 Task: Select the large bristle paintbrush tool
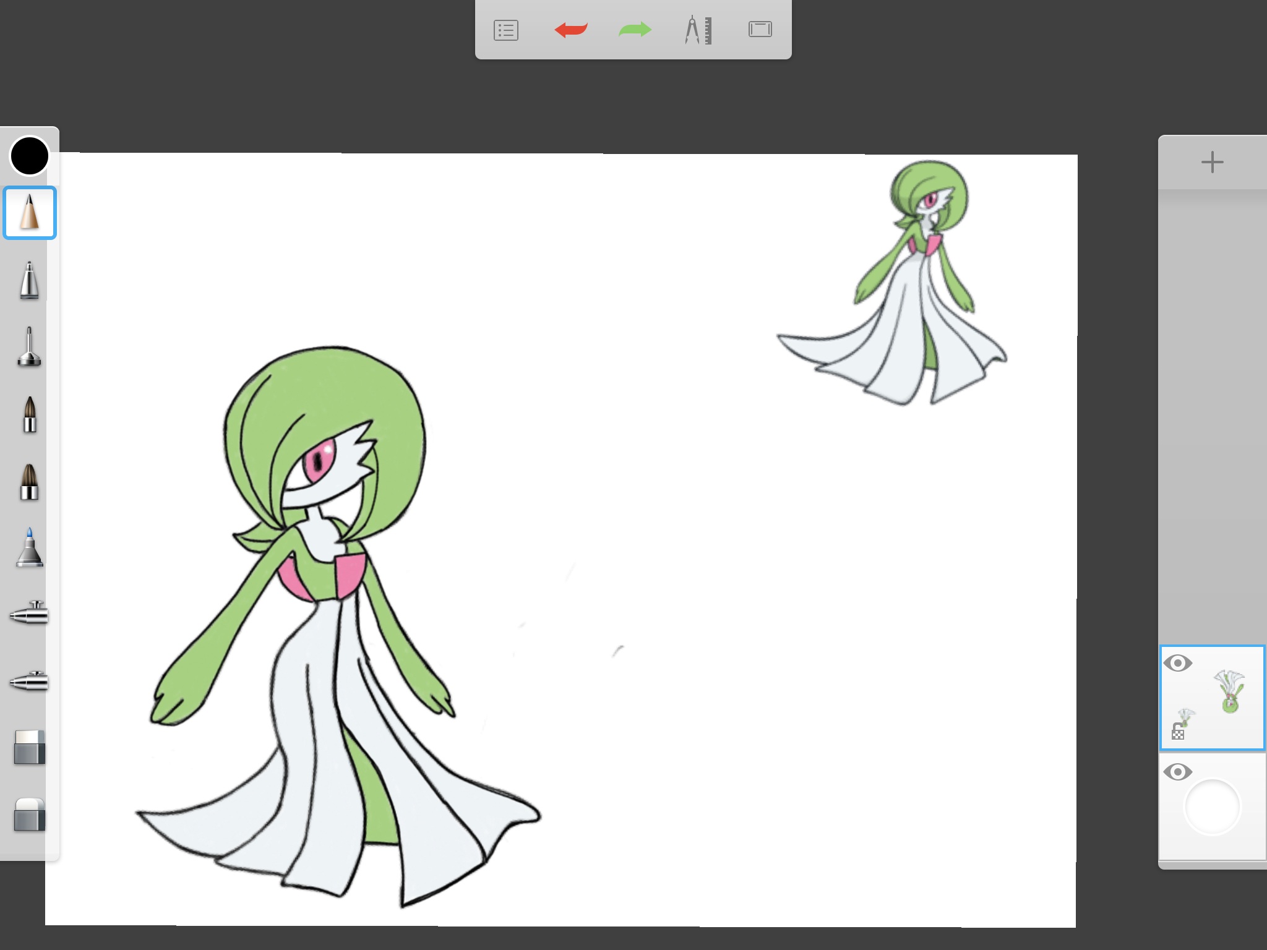coord(30,482)
